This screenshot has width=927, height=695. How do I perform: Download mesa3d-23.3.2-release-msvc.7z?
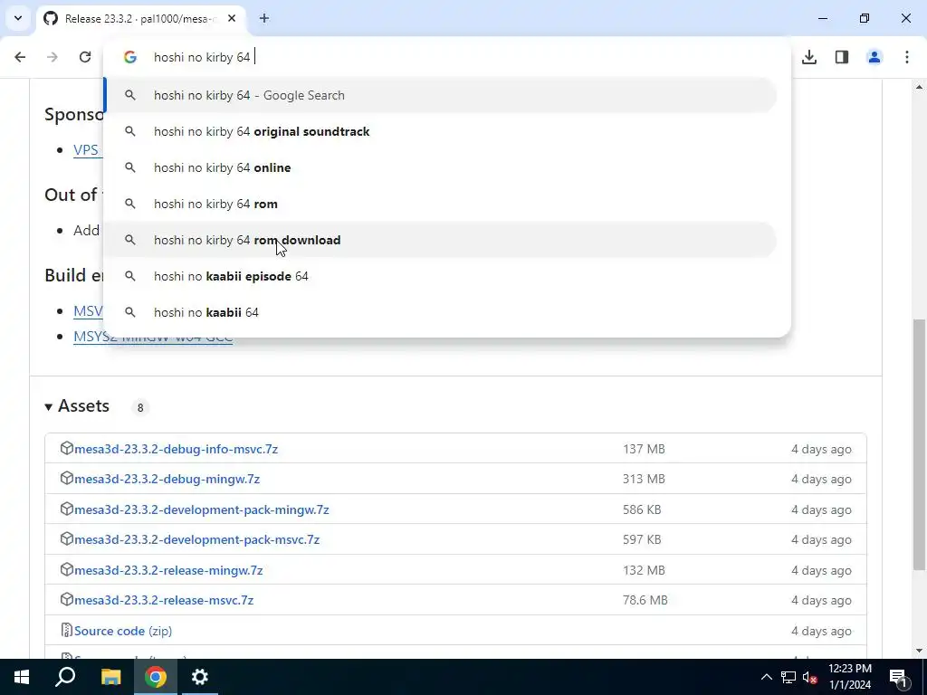(164, 600)
